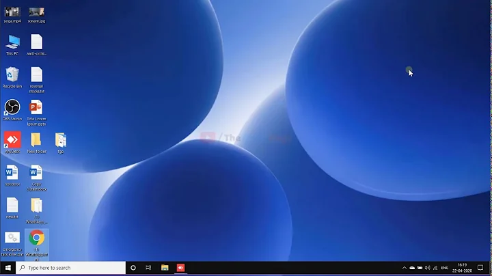Click the ENG language indicator
This screenshot has height=276, width=492.
click(x=445, y=268)
